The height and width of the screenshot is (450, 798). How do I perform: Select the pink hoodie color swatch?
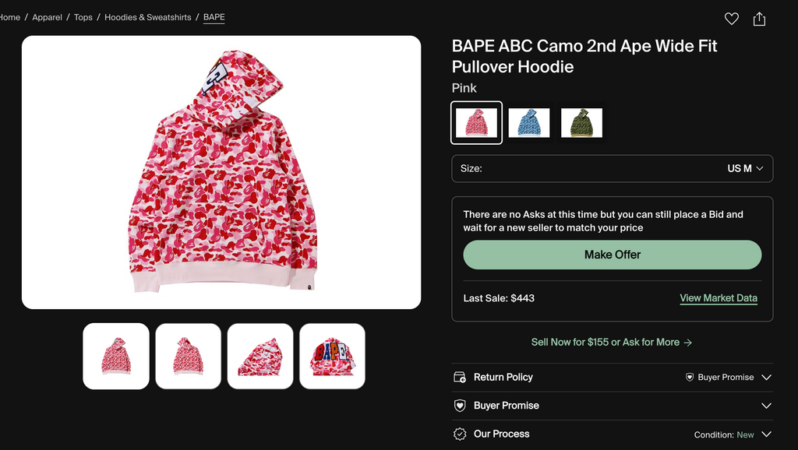point(476,123)
